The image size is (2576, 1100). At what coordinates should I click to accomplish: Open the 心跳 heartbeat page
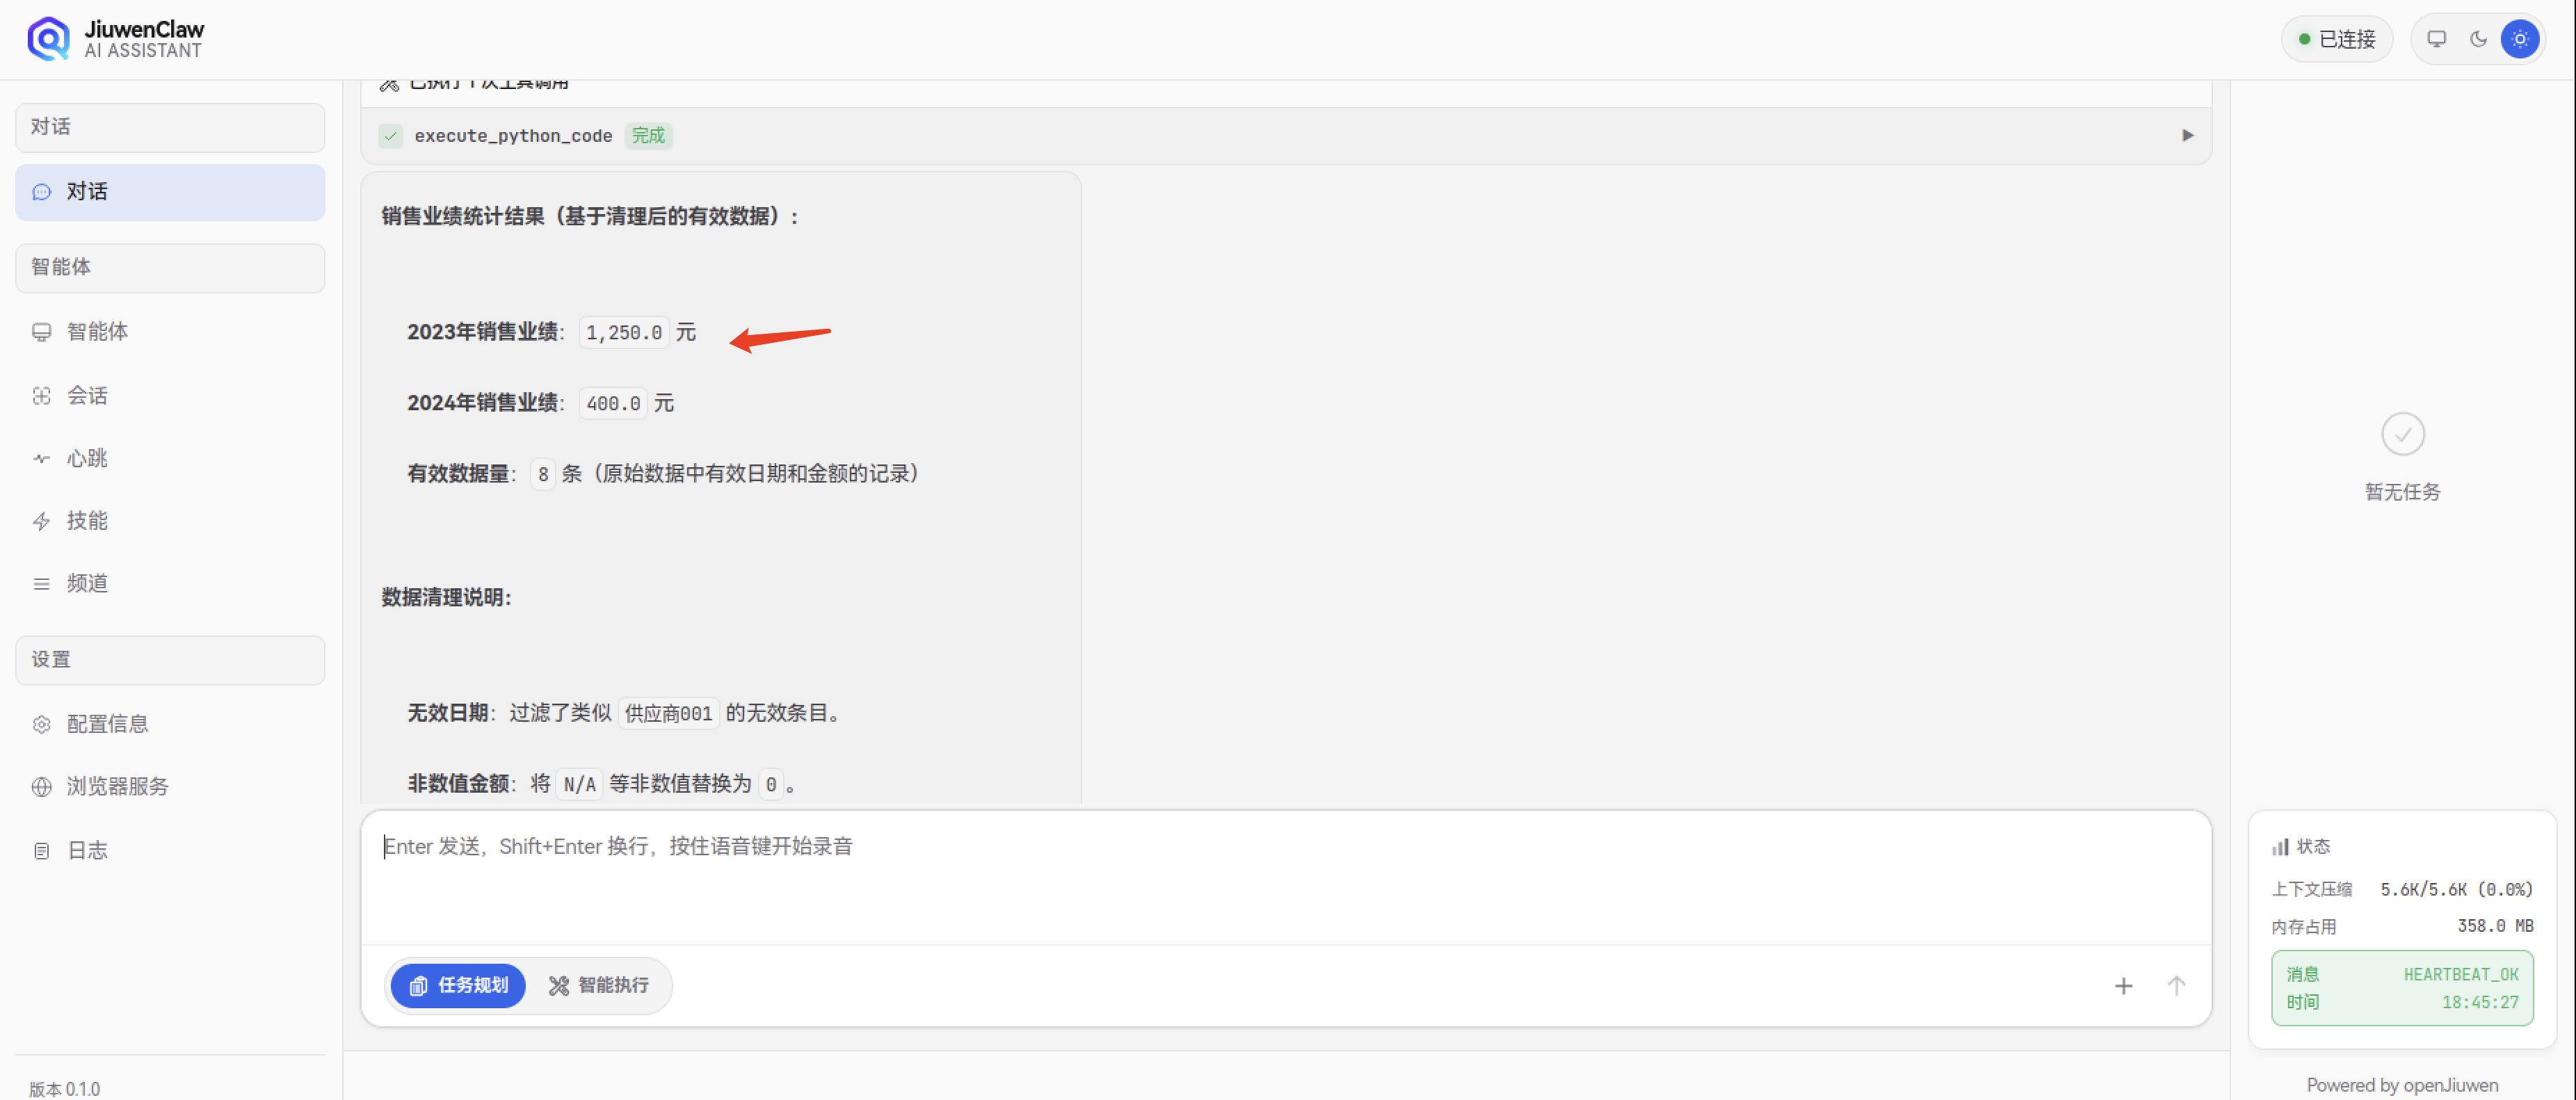(x=87, y=459)
